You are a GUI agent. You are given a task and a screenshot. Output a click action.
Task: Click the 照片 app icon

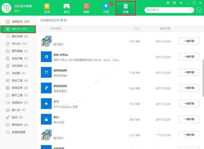[46, 119]
